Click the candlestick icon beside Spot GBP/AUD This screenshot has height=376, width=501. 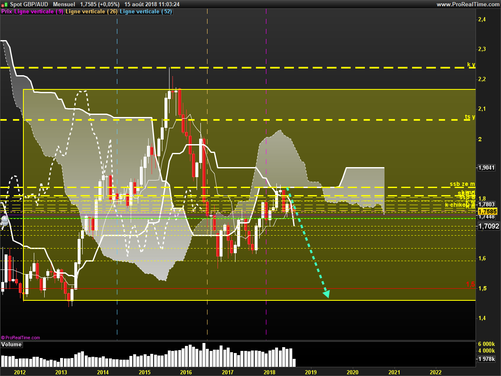[4, 4]
